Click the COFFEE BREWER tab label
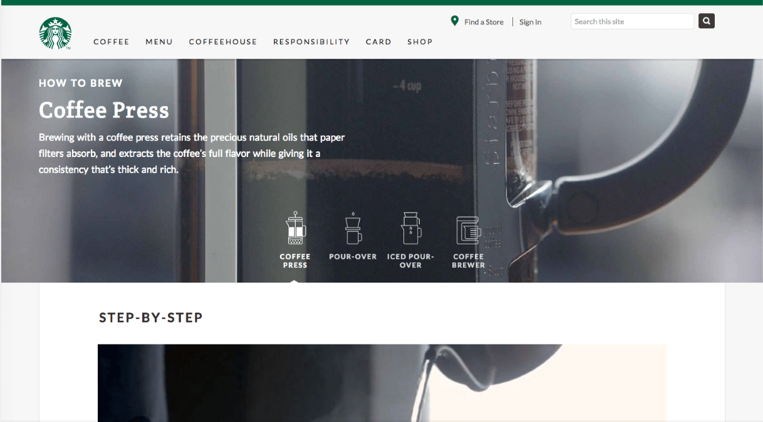Viewport: 763px width, 422px height. click(469, 261)
